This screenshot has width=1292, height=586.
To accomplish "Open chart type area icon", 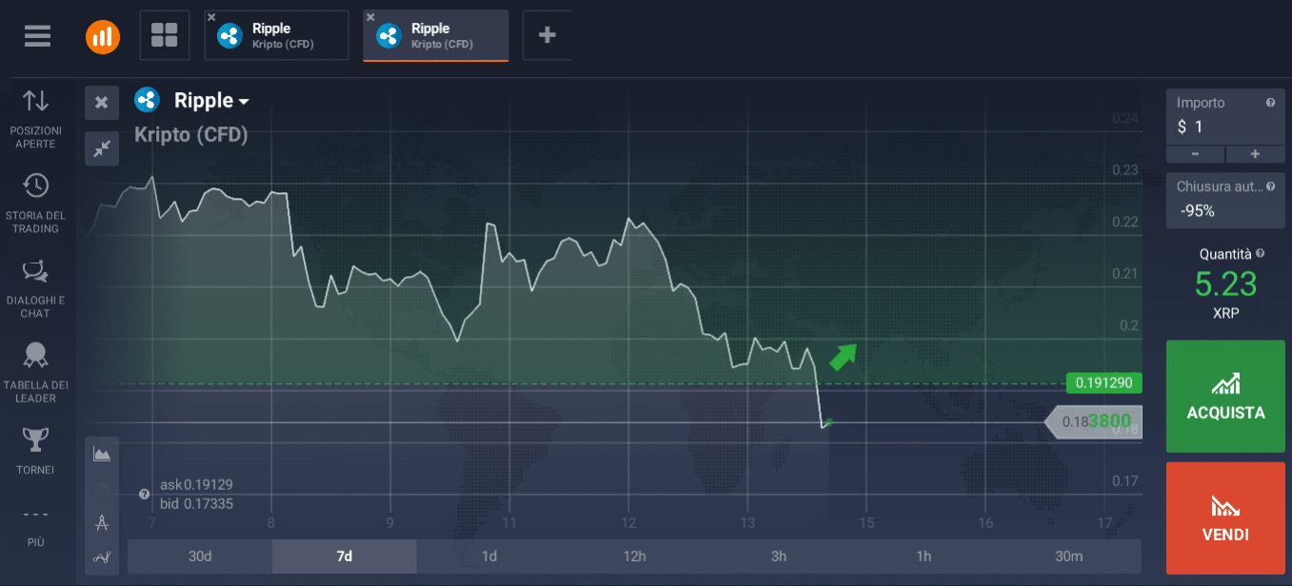I will click(x=102, y=454).
